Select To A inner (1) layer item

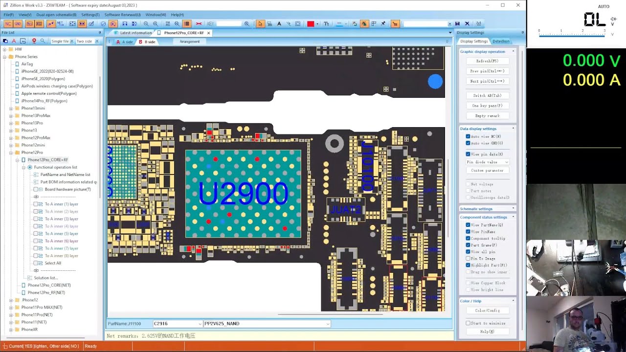61,204
